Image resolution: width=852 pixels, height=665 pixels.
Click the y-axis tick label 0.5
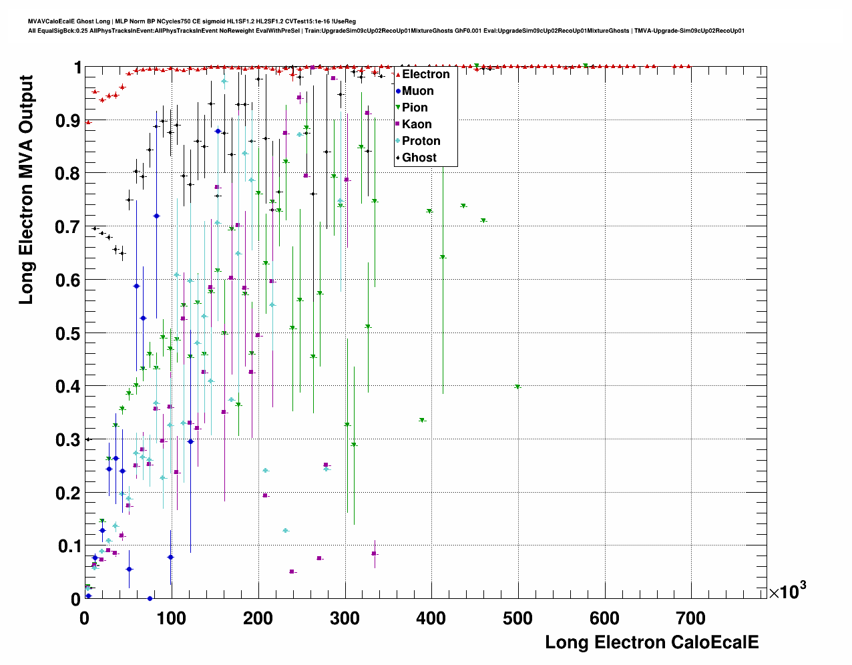tap(67, 333)
